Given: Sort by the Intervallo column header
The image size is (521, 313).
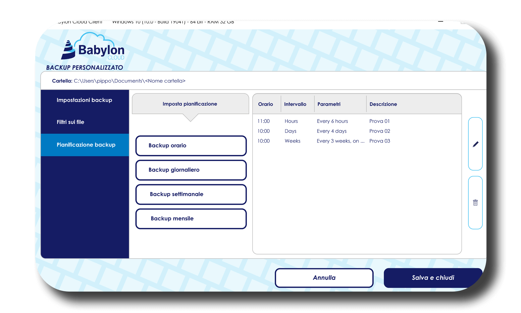Looking at the screenshot, I should pos(295,104).
